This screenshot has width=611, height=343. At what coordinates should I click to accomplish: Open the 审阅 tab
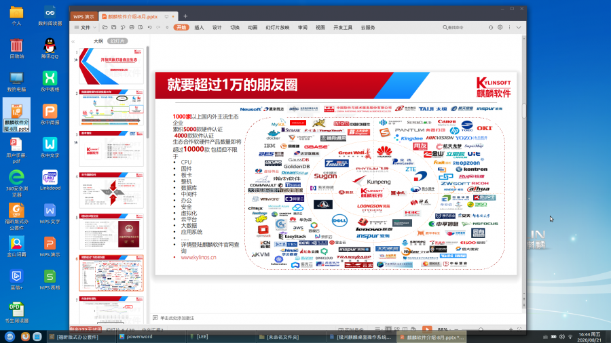pyautogui.click(x=302, y=28)
